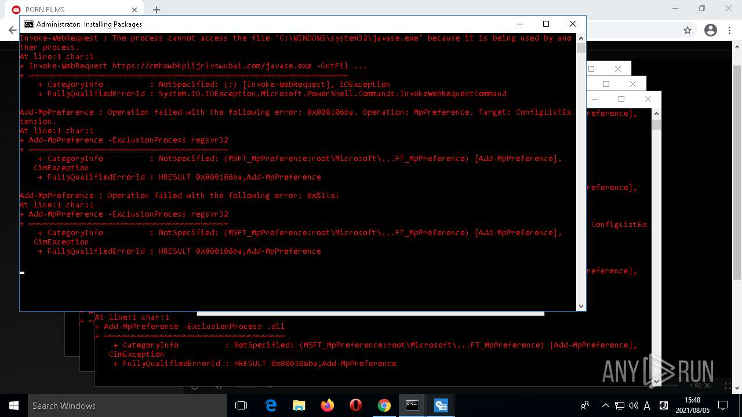
Task: Open File Explorer from the taskbar
Action: click(x=299, y=405)
